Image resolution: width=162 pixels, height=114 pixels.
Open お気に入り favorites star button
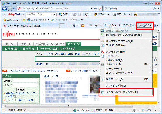point(11,20)
